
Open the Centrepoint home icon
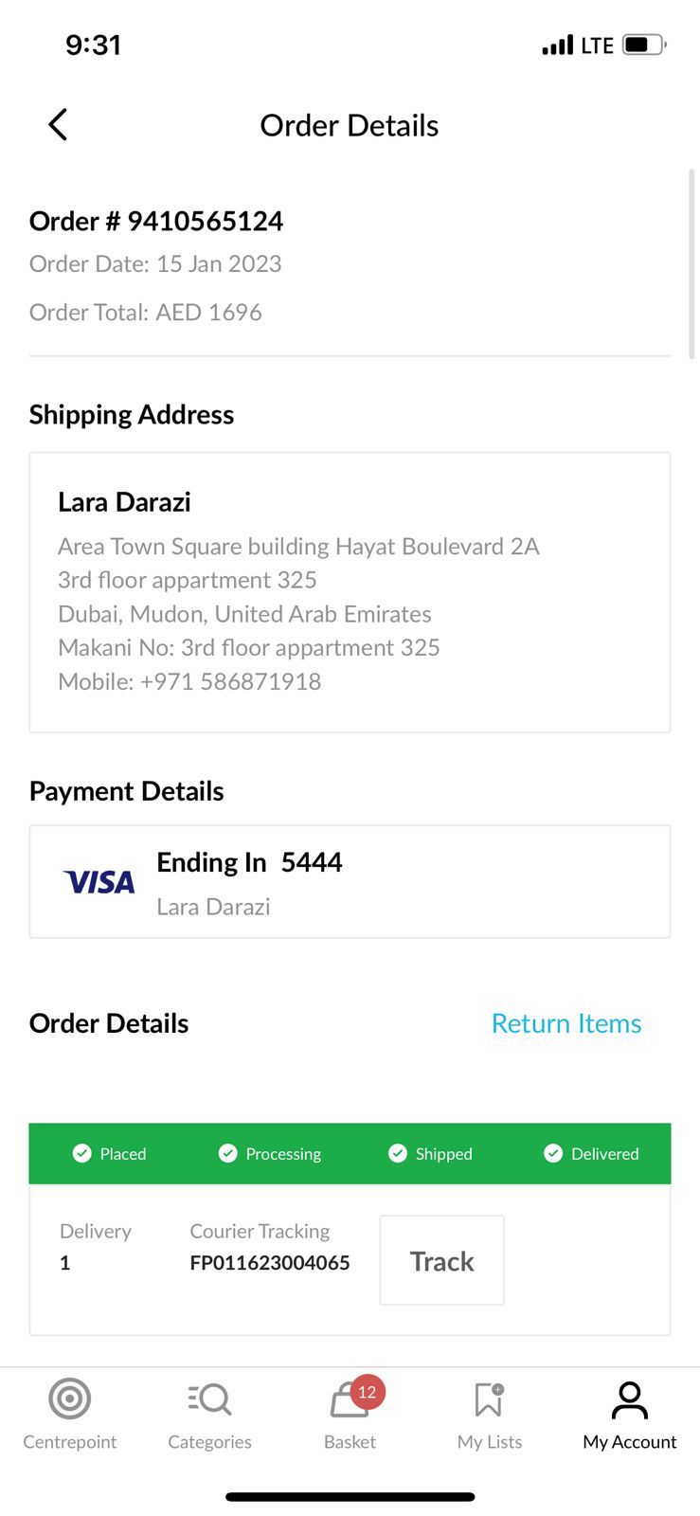point(70,1399)
